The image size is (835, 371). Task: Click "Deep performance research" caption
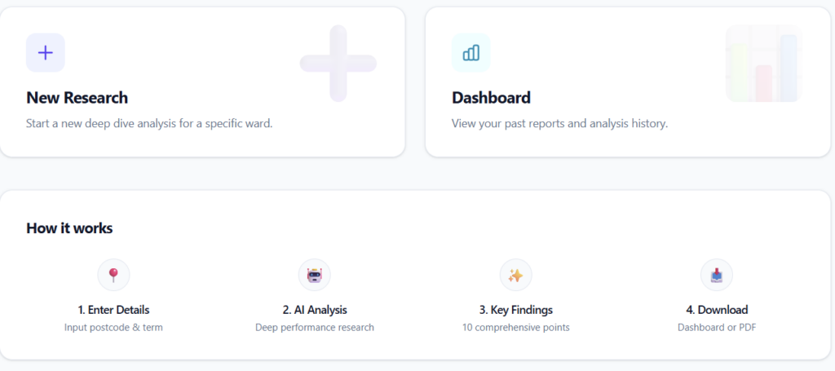(314, 328)
